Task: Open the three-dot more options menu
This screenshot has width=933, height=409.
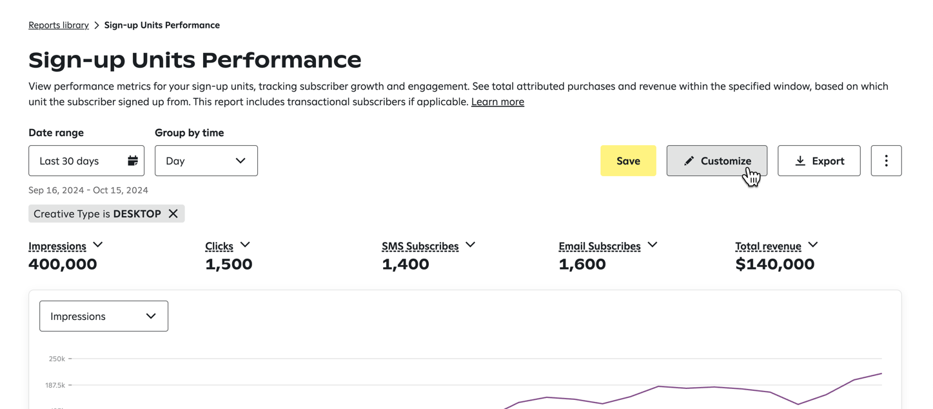Action: (886, 161)
